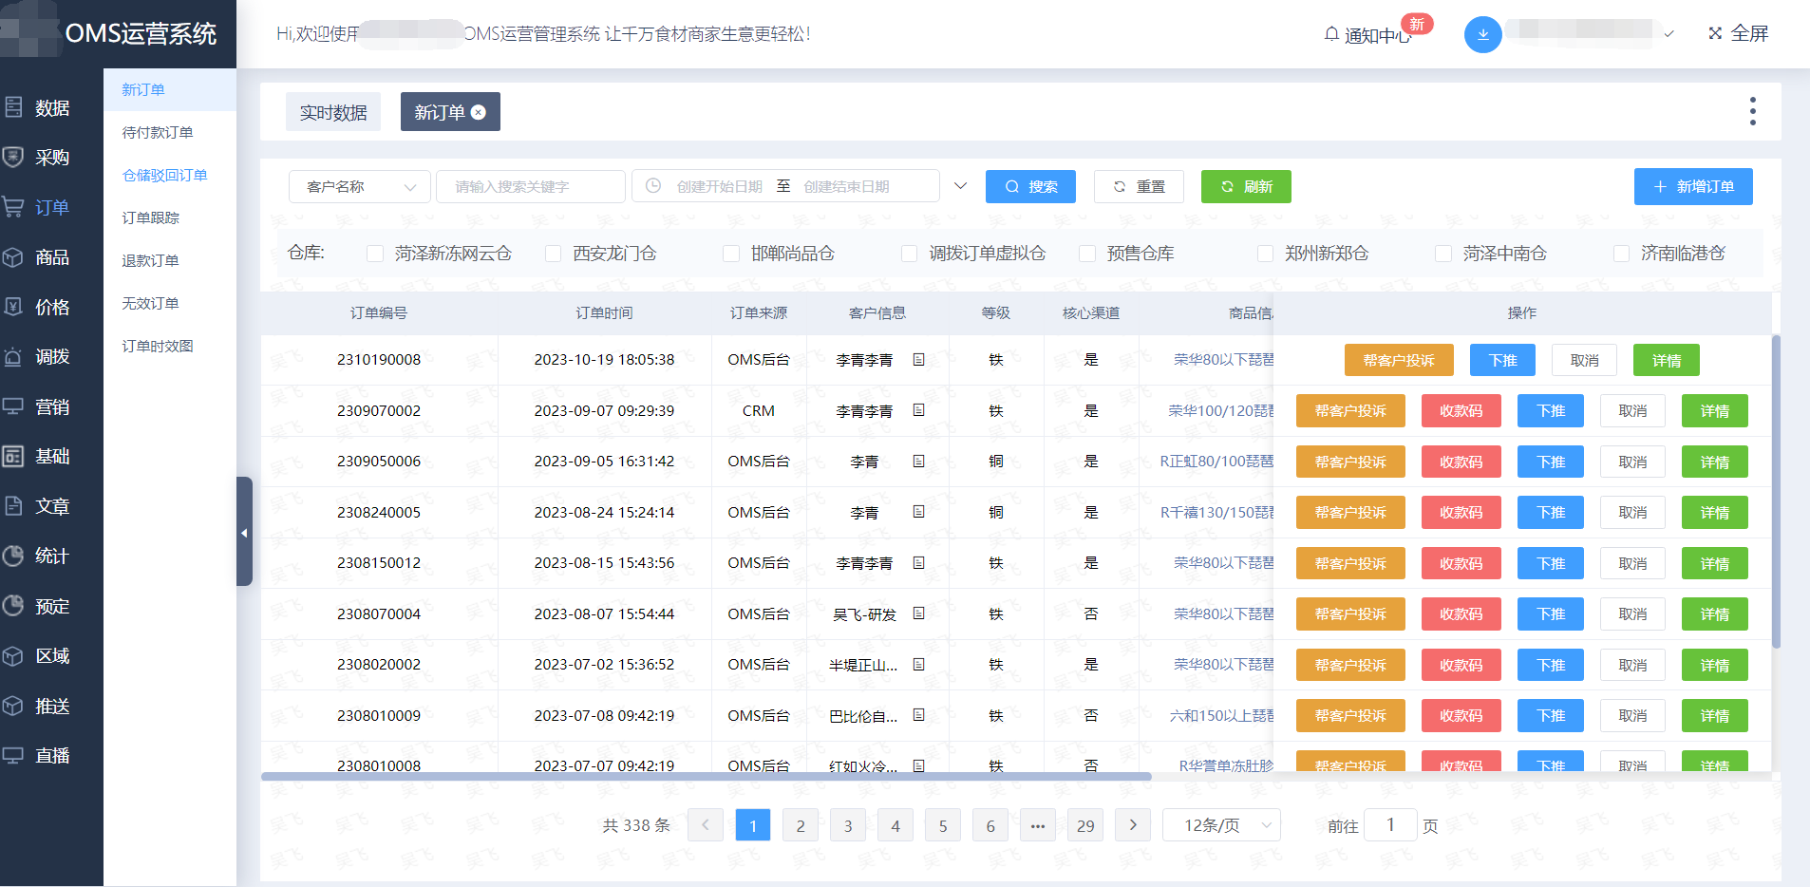This screenshot has height=887, width=1810.
Task: Click the blue download circle icon
Action: point(1482,34)
